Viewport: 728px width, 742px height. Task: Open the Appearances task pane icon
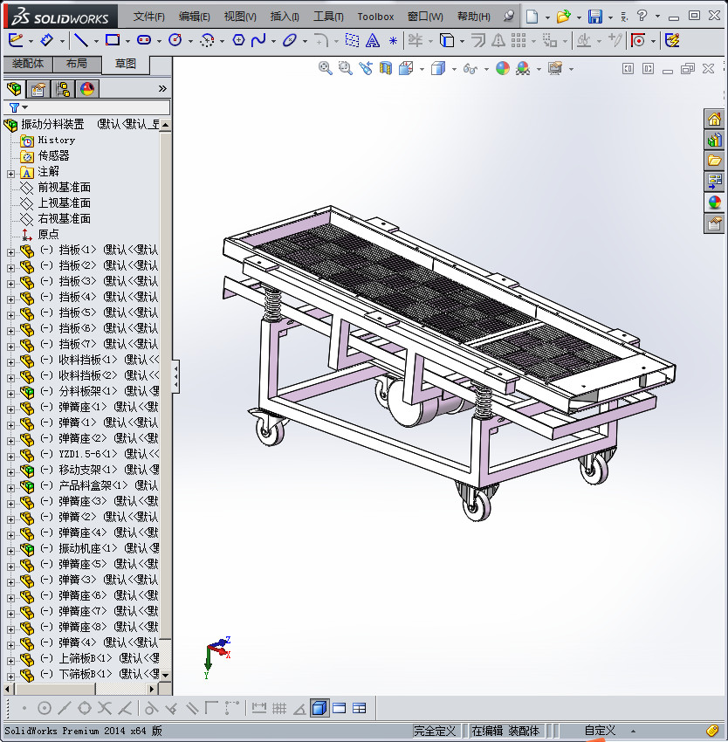[x=714, y=203]
